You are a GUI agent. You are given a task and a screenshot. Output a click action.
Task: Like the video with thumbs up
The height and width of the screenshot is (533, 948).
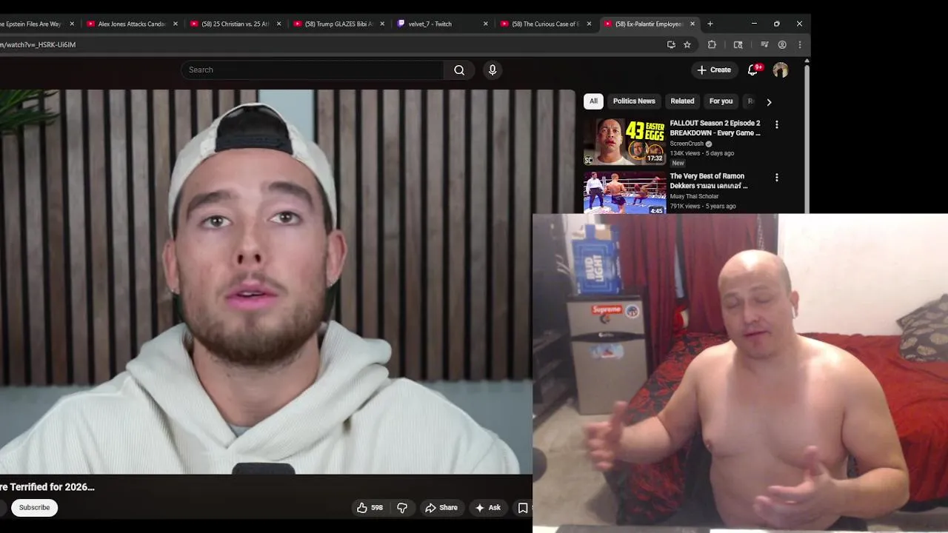370,507
